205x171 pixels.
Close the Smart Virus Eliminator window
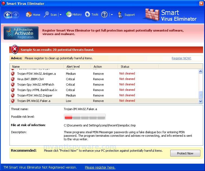[x=201, y=4]
